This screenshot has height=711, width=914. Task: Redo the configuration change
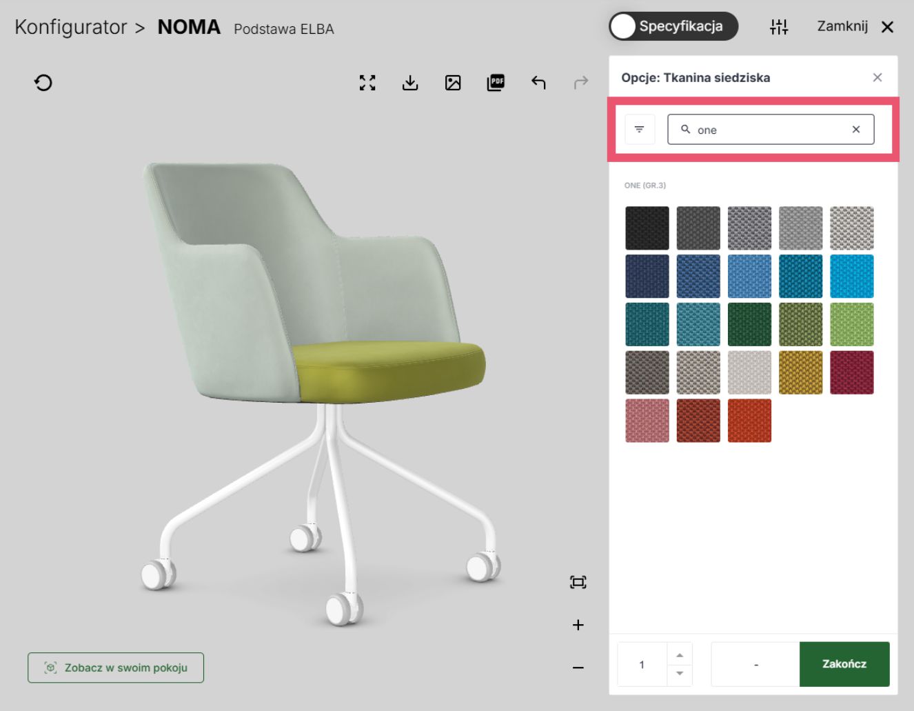click(581, 83)
